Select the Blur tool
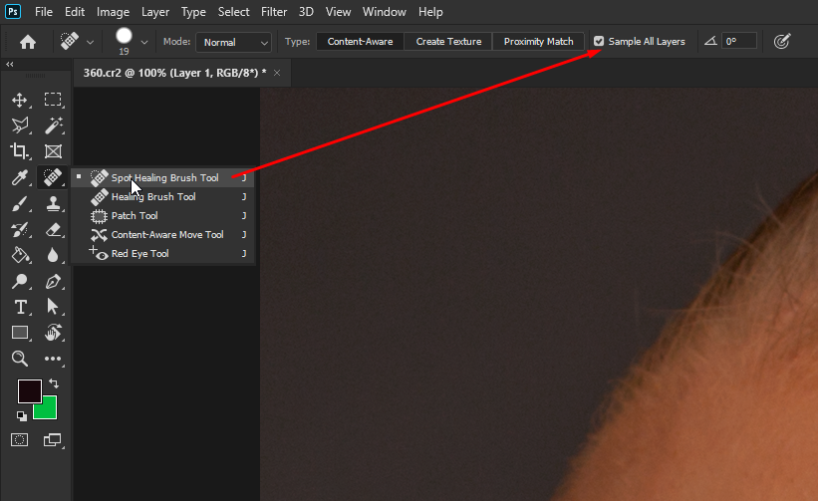 click(x=53, y=255)
